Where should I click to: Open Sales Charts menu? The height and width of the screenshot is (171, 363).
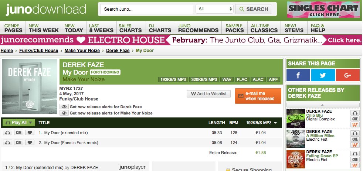[x=130, y=28]
